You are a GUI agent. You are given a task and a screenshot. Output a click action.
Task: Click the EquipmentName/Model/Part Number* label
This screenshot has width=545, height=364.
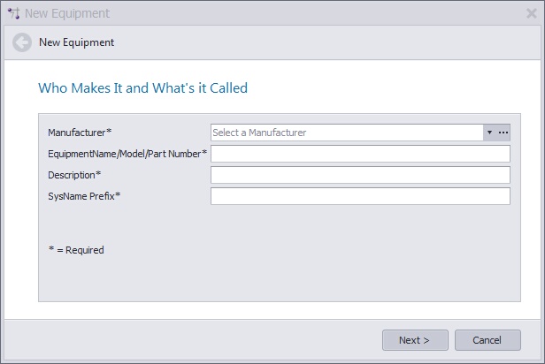point(127,154)
